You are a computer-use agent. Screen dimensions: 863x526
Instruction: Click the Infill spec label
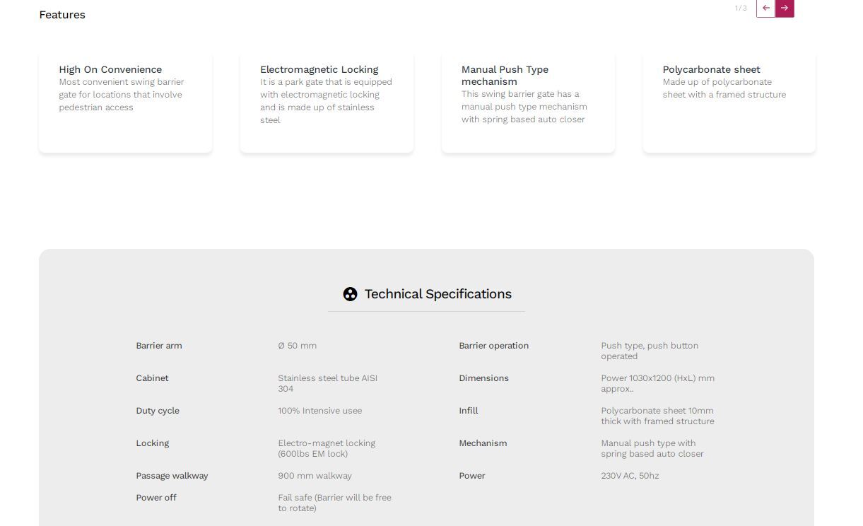469,411
